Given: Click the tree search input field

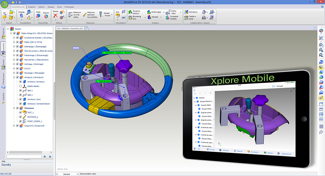Looking at the screenshot, I should point(24,157).
